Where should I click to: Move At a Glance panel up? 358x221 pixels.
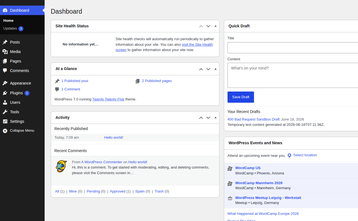tap(201, 69)
